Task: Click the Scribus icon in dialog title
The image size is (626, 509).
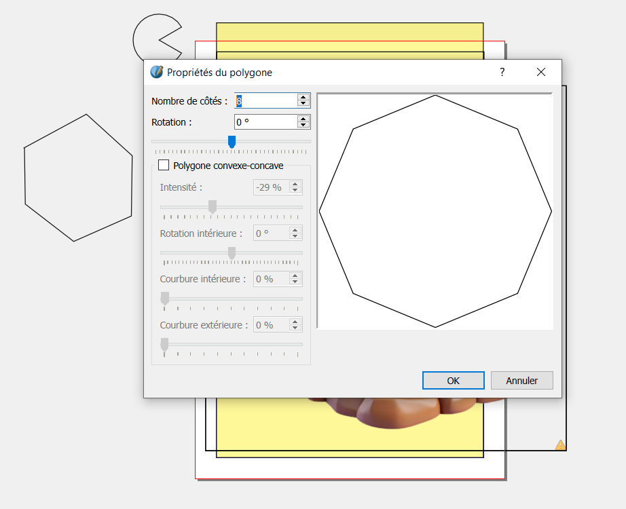Action: [x=156, y=72]
